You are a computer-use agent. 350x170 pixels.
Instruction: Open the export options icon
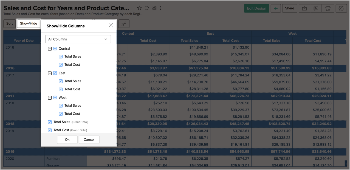coord(304,8)
